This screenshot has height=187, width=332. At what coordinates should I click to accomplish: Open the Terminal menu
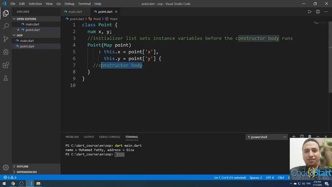[84, 4]
